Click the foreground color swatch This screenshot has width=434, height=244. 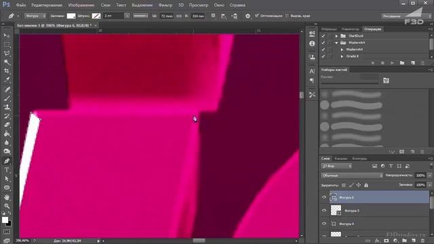point(5,220)
